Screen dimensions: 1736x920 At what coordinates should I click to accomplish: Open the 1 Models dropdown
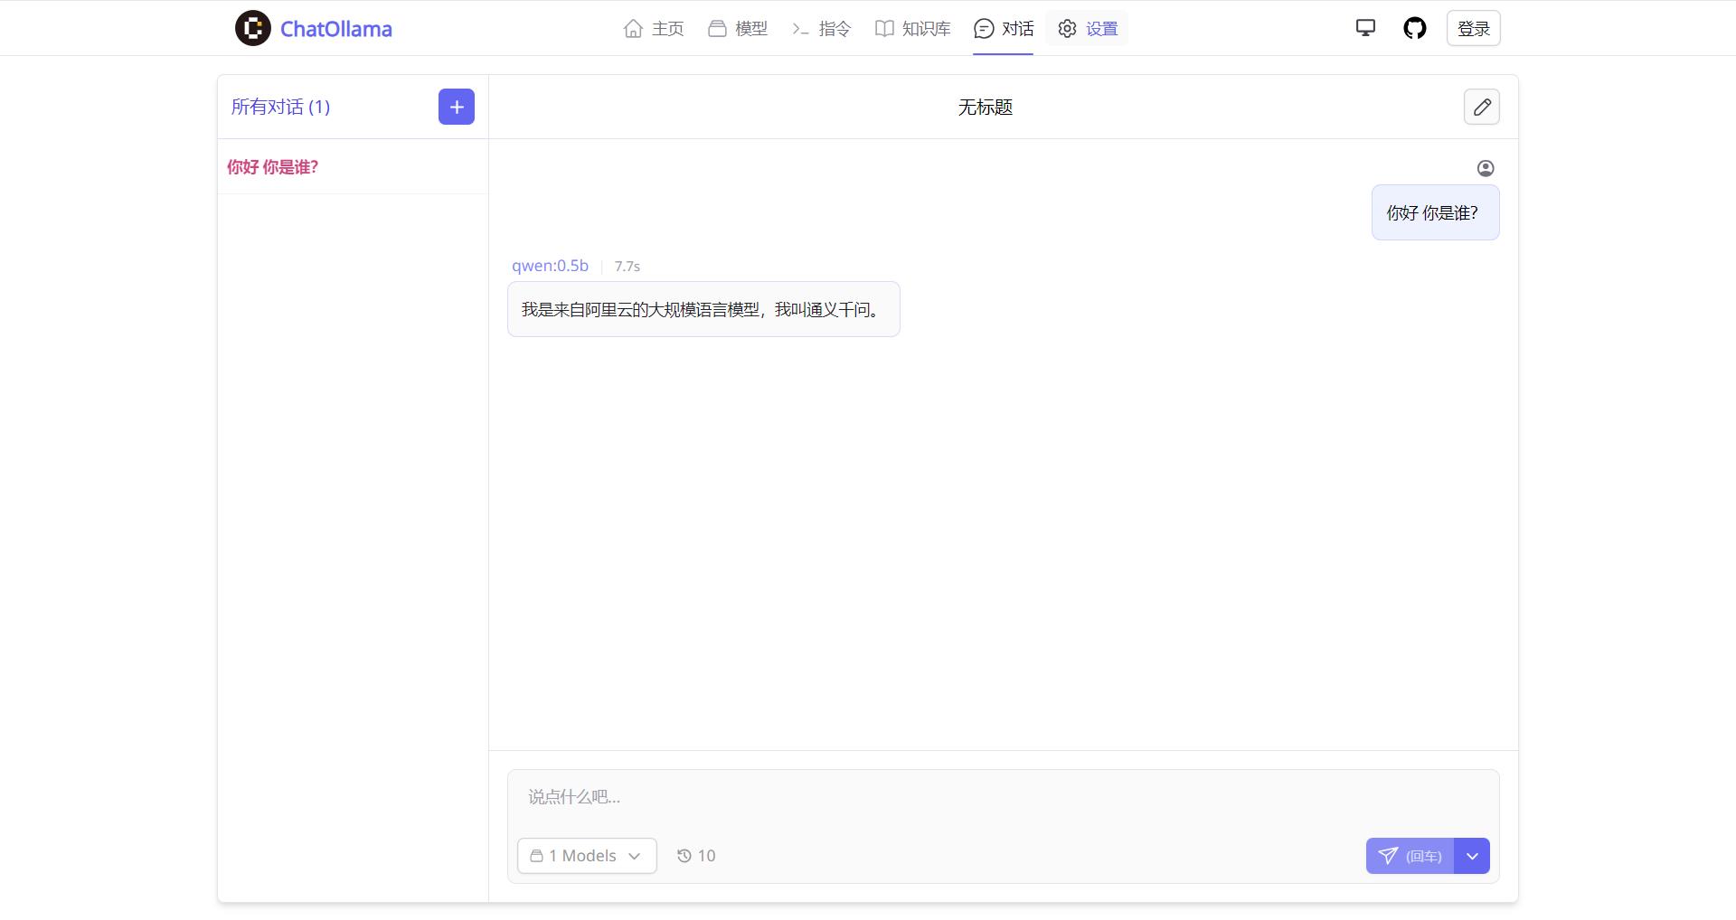[x=587, y=856]
